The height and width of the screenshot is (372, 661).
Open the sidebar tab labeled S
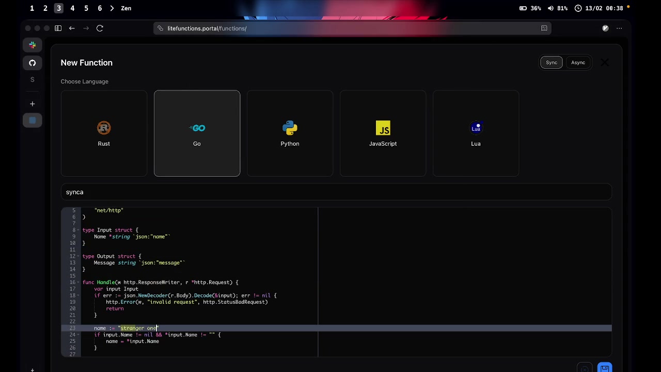pos(32,80)
